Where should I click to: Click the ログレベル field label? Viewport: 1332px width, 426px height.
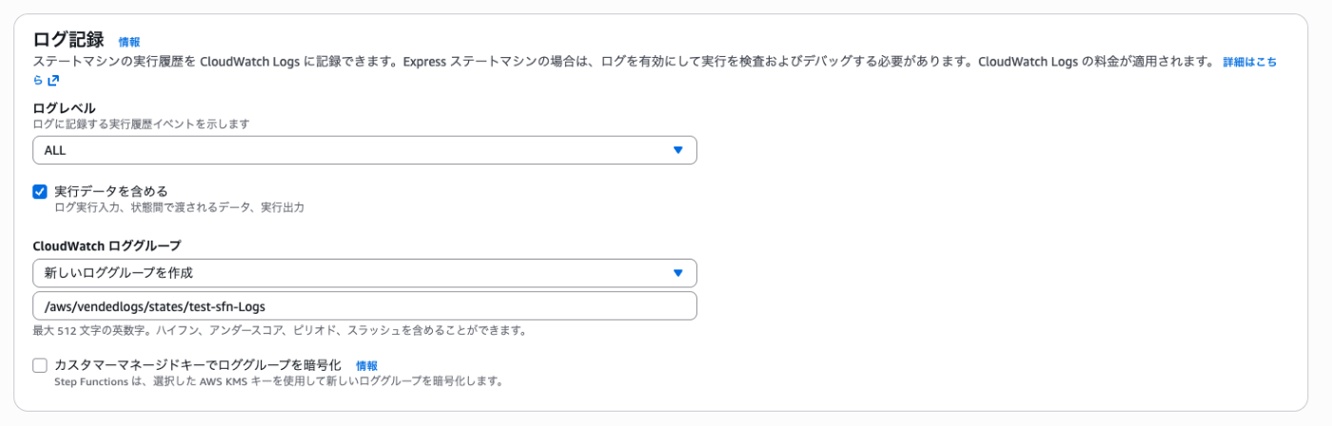(x=64, y=108)
